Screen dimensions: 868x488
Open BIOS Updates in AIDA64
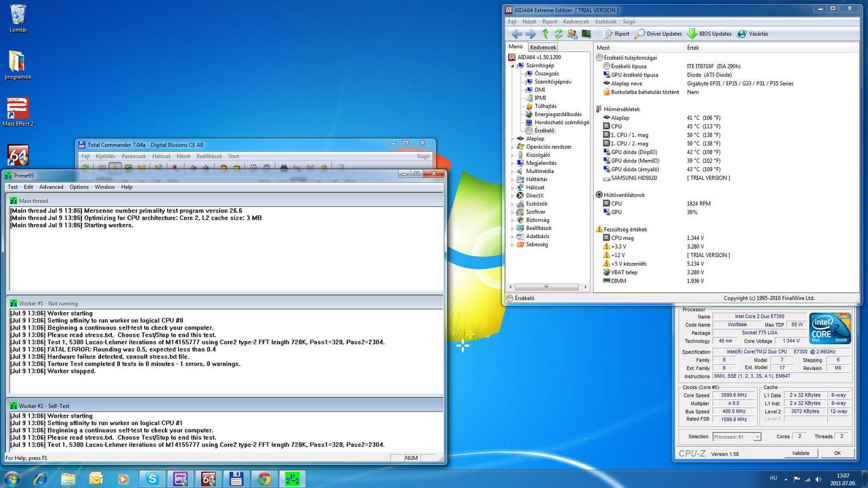tap(709, 34)
